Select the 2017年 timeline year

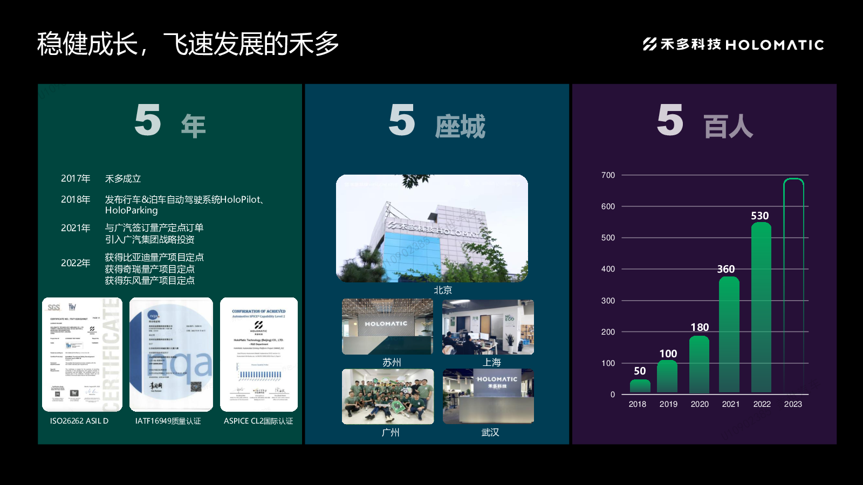(x=76, y=178)
